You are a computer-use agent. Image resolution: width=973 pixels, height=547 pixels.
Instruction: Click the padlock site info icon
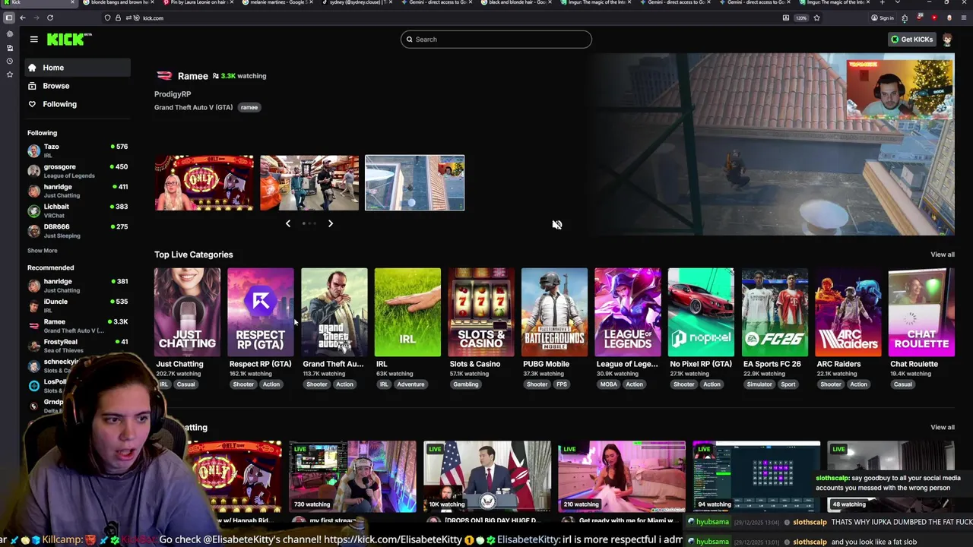118,17
